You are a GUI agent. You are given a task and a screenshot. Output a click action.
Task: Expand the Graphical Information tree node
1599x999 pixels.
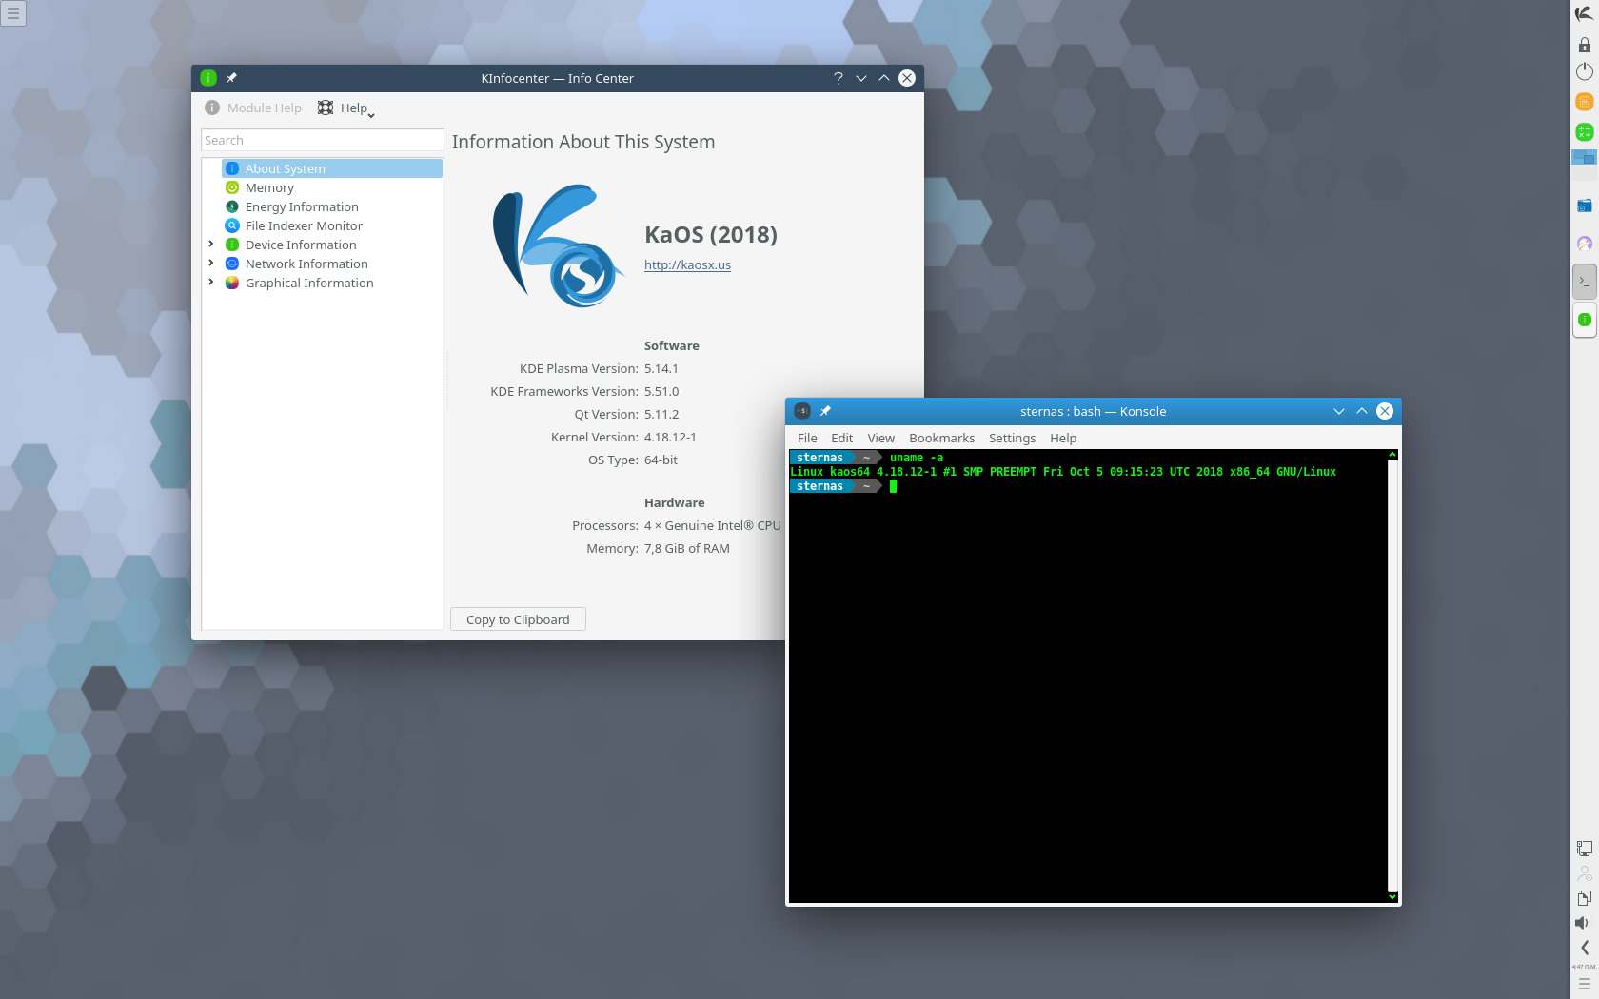(211, 283)
